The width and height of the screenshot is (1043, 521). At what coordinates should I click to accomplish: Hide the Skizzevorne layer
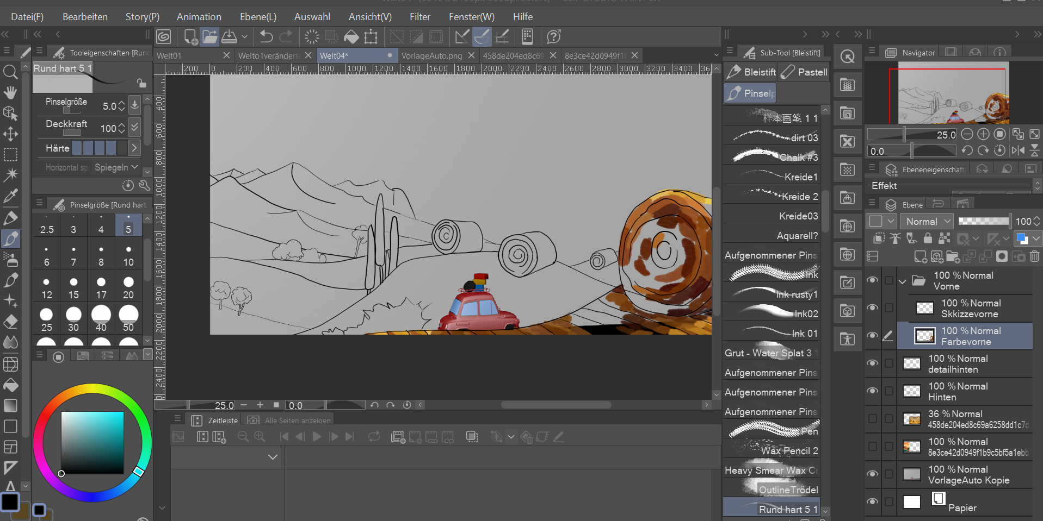coord(872,308)
